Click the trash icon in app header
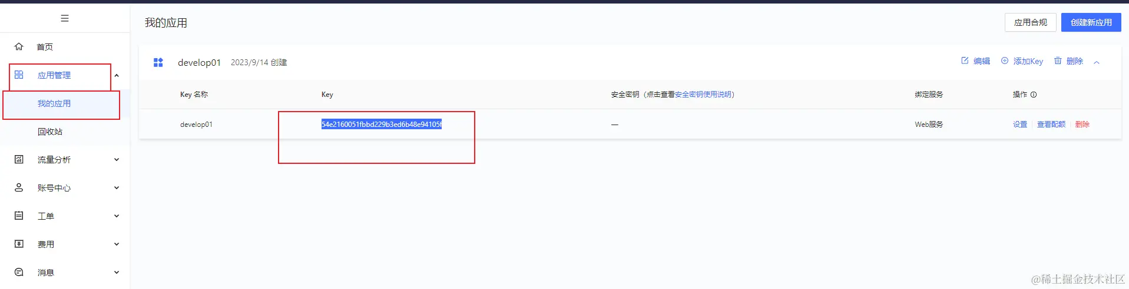This screenshot has width=1129, height=289. point(1058,61)
